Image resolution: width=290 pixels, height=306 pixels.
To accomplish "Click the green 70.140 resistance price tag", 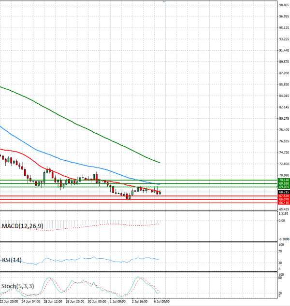I will (x=284, y=180).
